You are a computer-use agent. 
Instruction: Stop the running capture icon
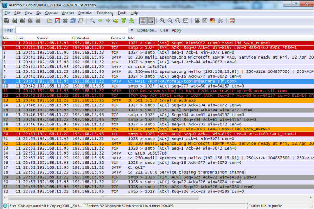pyautogui.click(x=30, y=21)
